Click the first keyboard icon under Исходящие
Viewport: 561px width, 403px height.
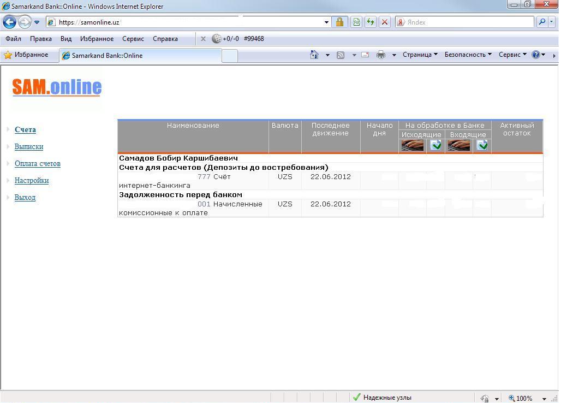coord(412,145)
